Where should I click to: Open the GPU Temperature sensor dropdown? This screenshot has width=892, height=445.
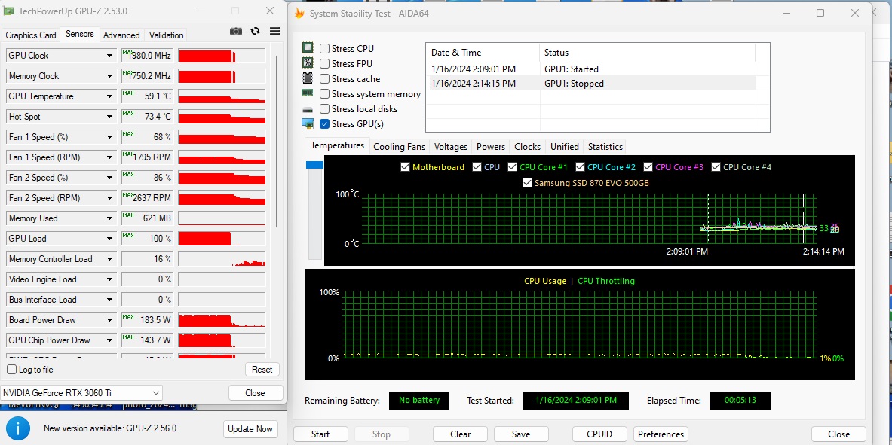109,96
